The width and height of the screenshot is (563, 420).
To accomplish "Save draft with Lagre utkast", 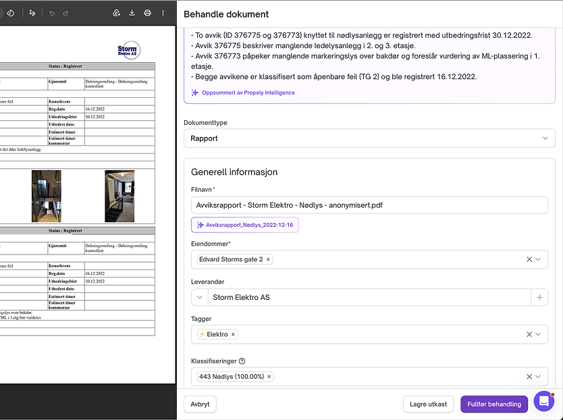I will pos(429,404).
